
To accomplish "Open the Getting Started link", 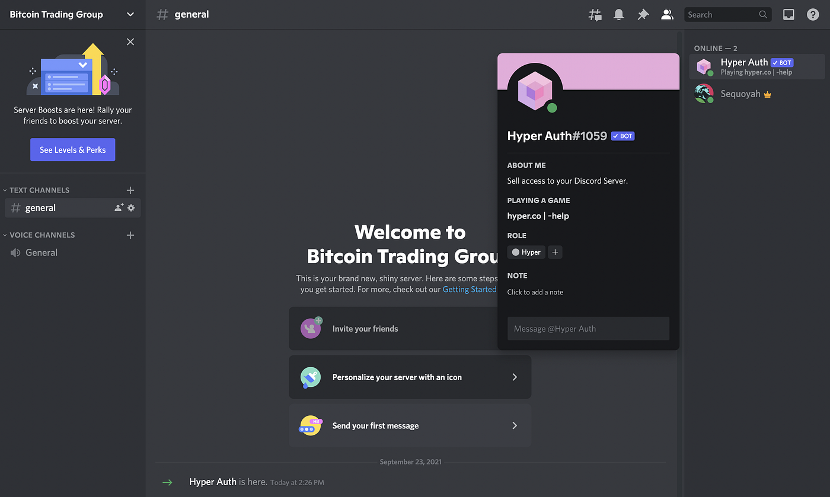I will click(x=469, y=289).
